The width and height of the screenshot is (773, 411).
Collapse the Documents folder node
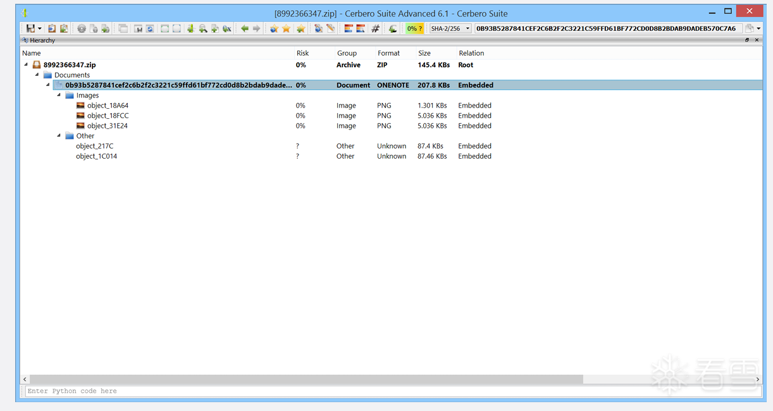click(x=37, y=75)
